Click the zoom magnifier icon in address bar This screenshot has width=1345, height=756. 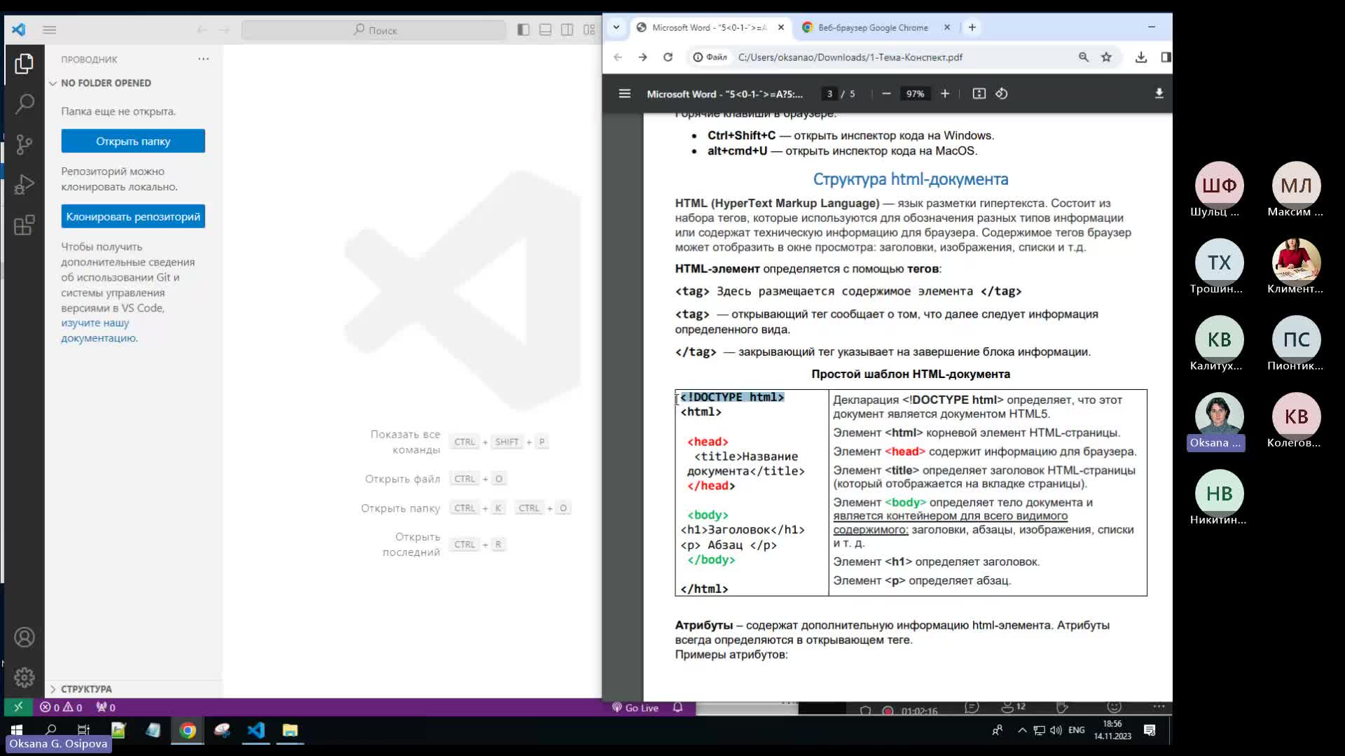coord(1083,57)
